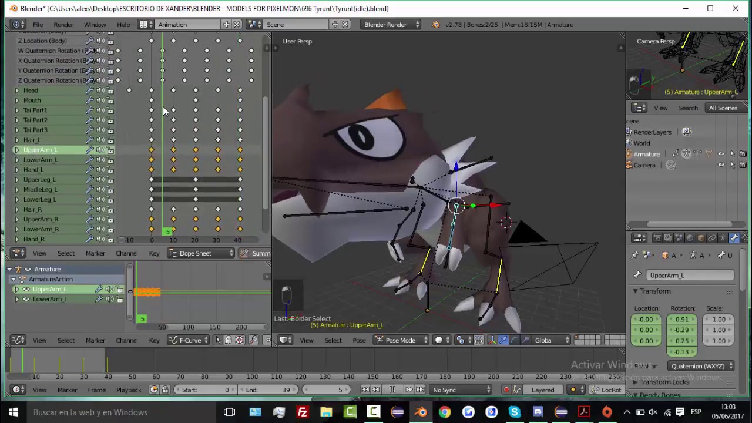The width and height of the screenshot is (752, 423).
Task: Collapse the Armature entry in the graph editor
Action: pos(9,269)
